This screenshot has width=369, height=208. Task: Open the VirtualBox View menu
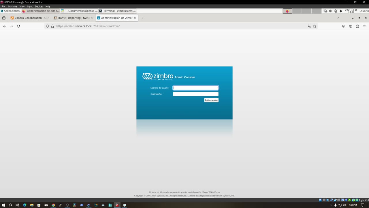point(22,6)
